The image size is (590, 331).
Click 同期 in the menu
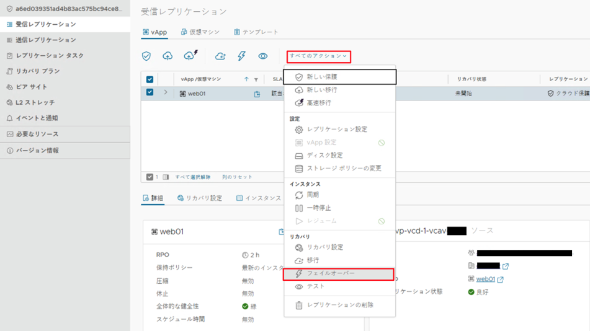click(339, 195)
